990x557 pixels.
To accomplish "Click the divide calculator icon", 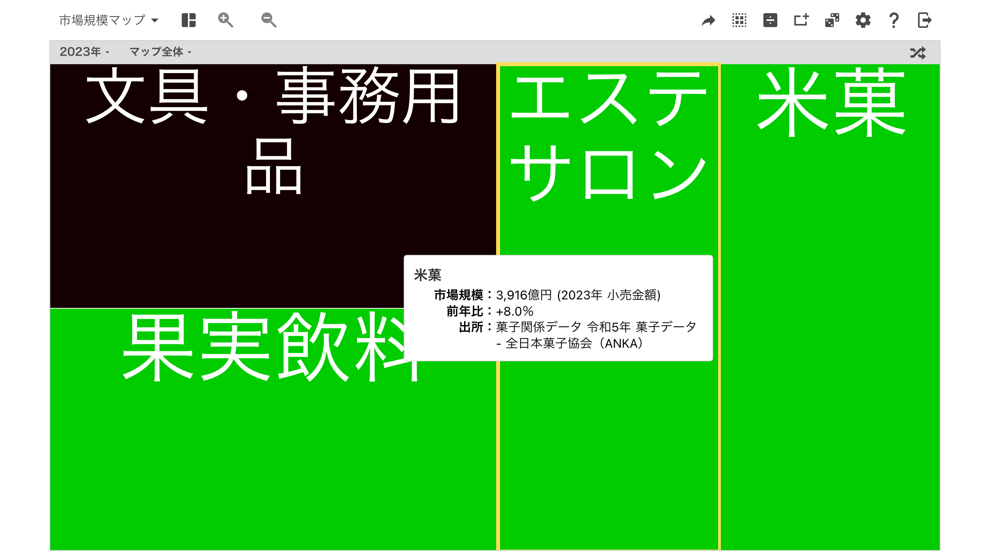I will click(x=770, y=20).
